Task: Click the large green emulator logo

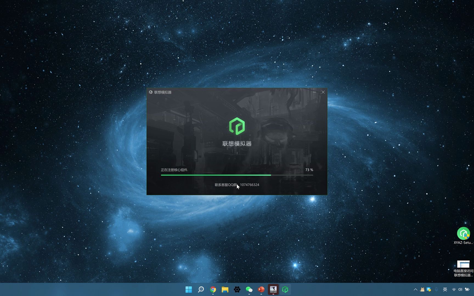Action: (x=237, y=126)
